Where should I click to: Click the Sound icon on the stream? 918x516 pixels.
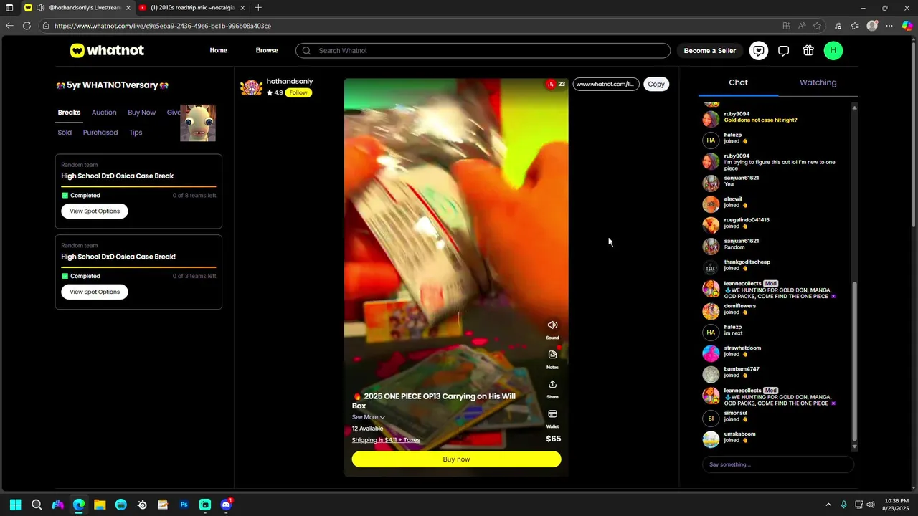552,325
